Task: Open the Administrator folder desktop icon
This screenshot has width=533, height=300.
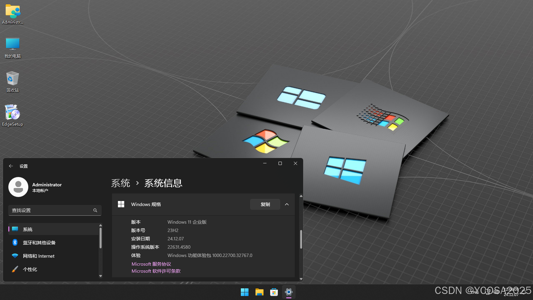Action: click(13, 14)
